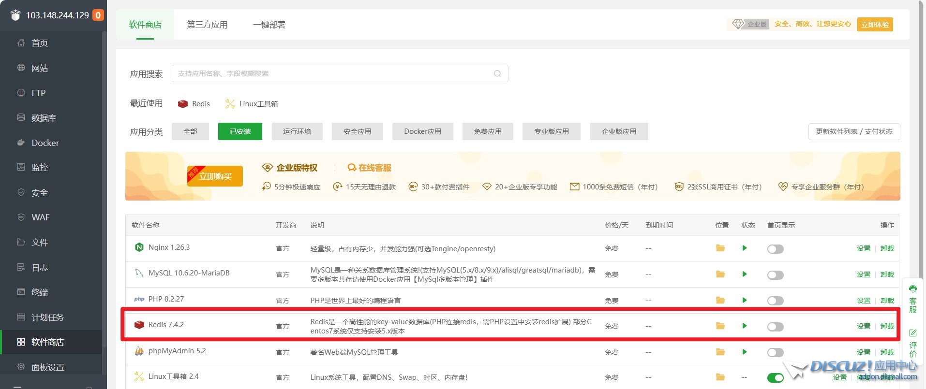This screenshot has height=389, width=926.
Task: Open 设置 for Redis 7.4.2
Action: (863, 327)
